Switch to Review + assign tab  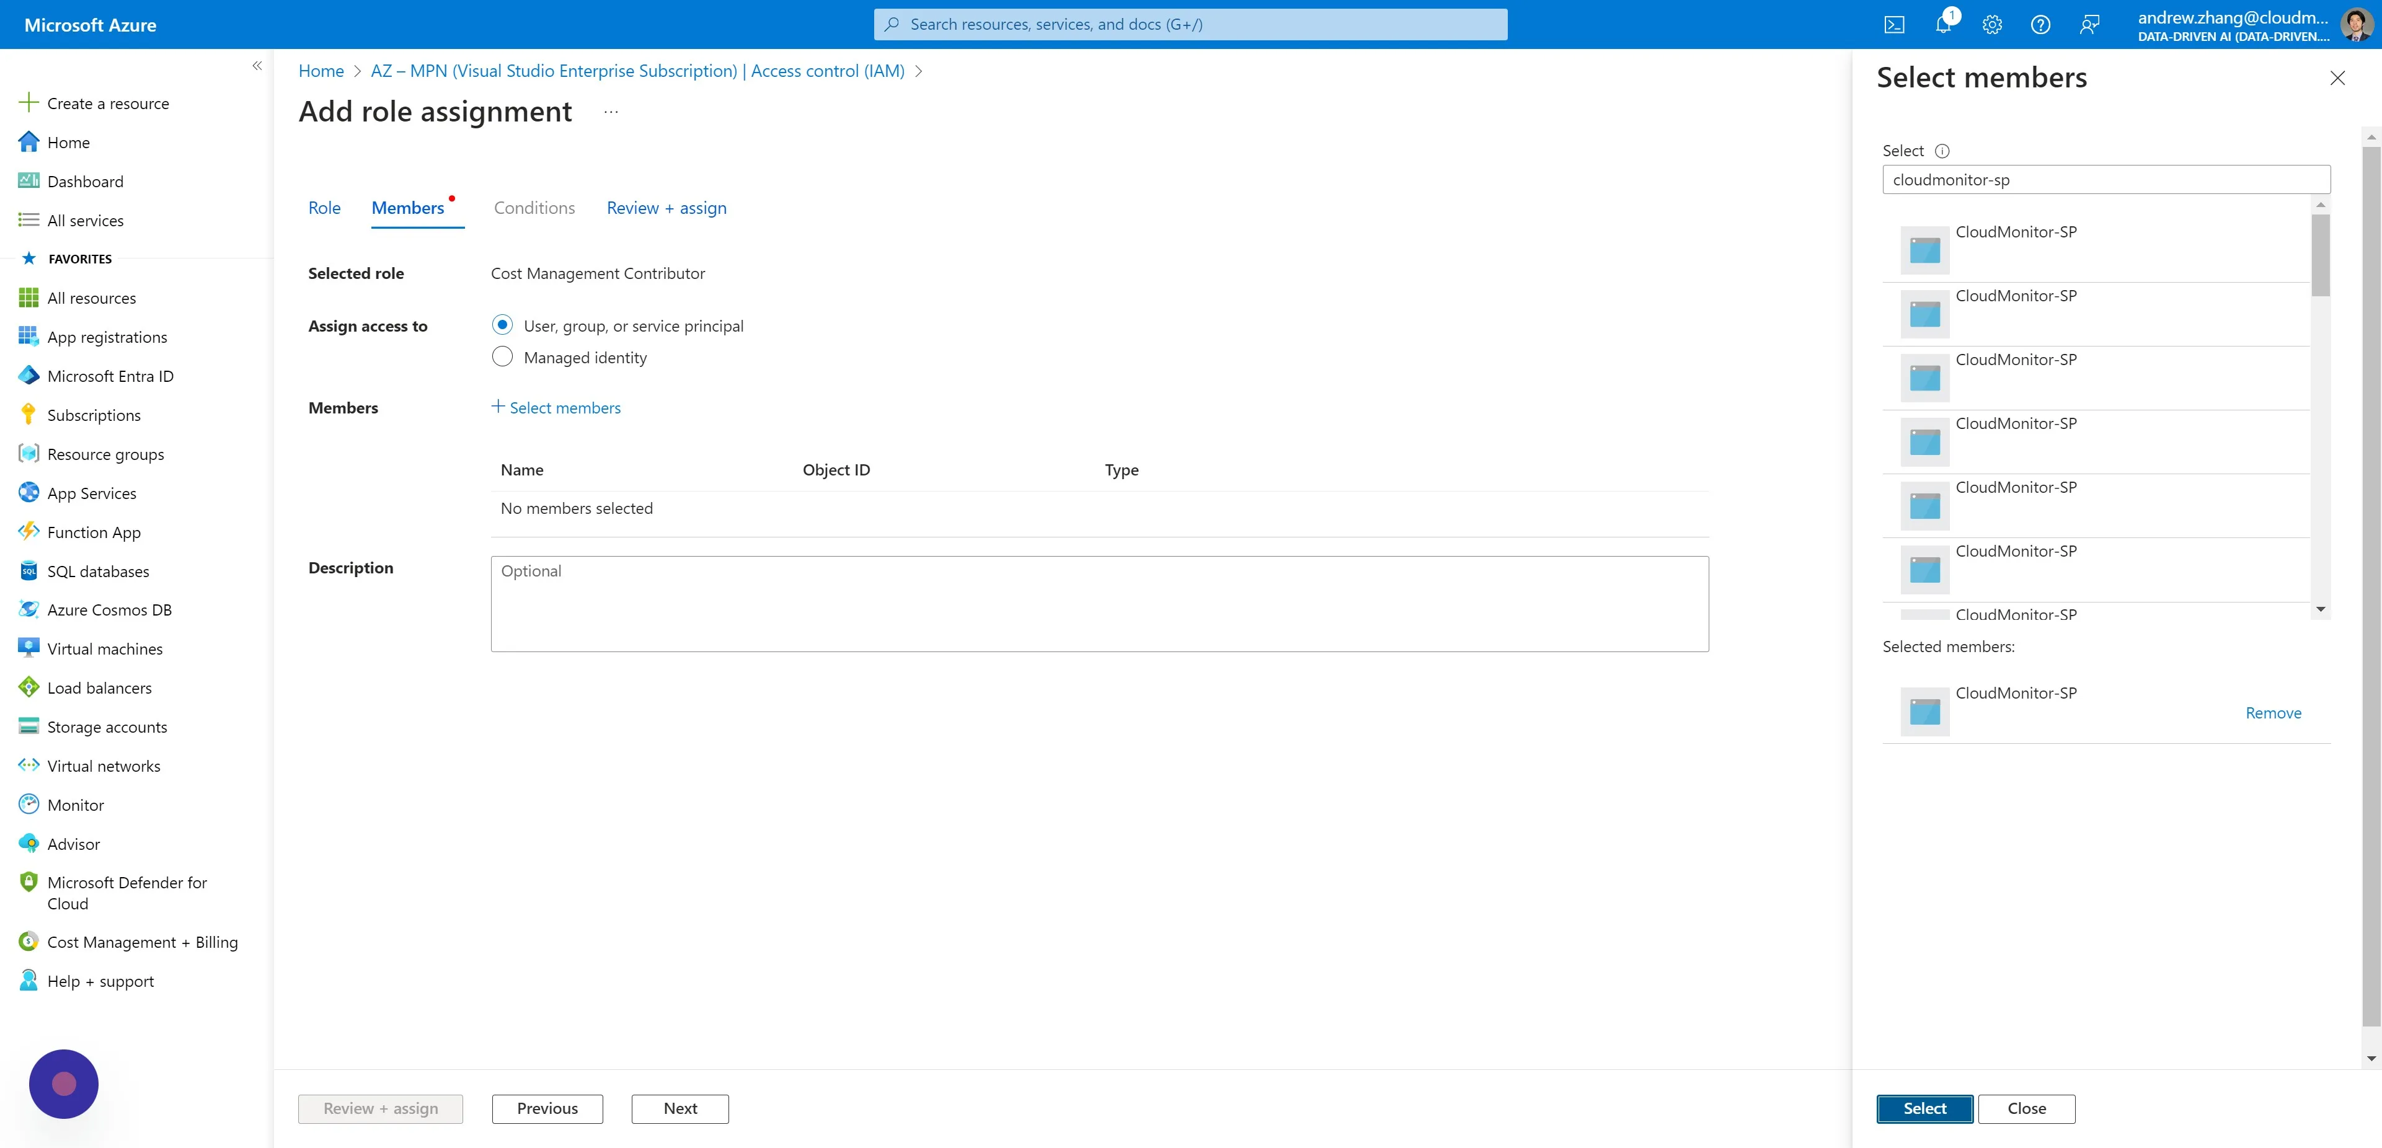coord(666,208)
